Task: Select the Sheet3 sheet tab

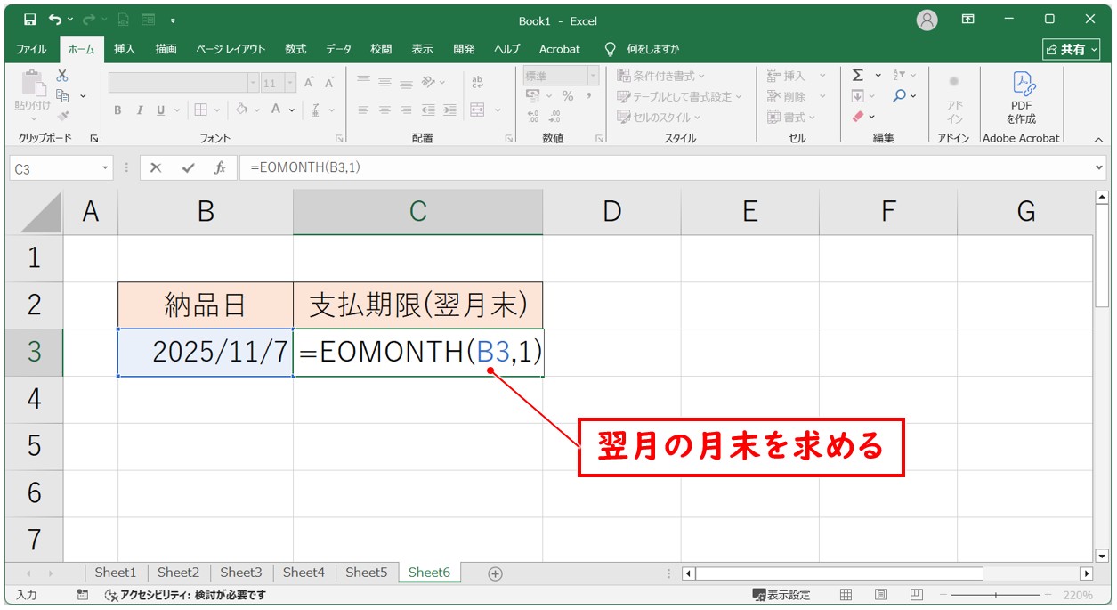Action: click(x=240, y=573)
